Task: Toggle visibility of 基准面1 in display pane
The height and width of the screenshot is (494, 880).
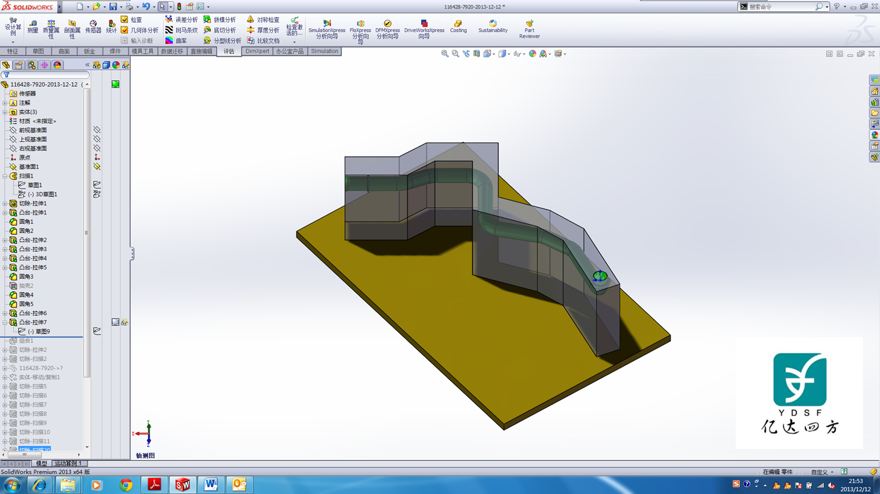Action: pyautogui.click(x=97, y=167)
